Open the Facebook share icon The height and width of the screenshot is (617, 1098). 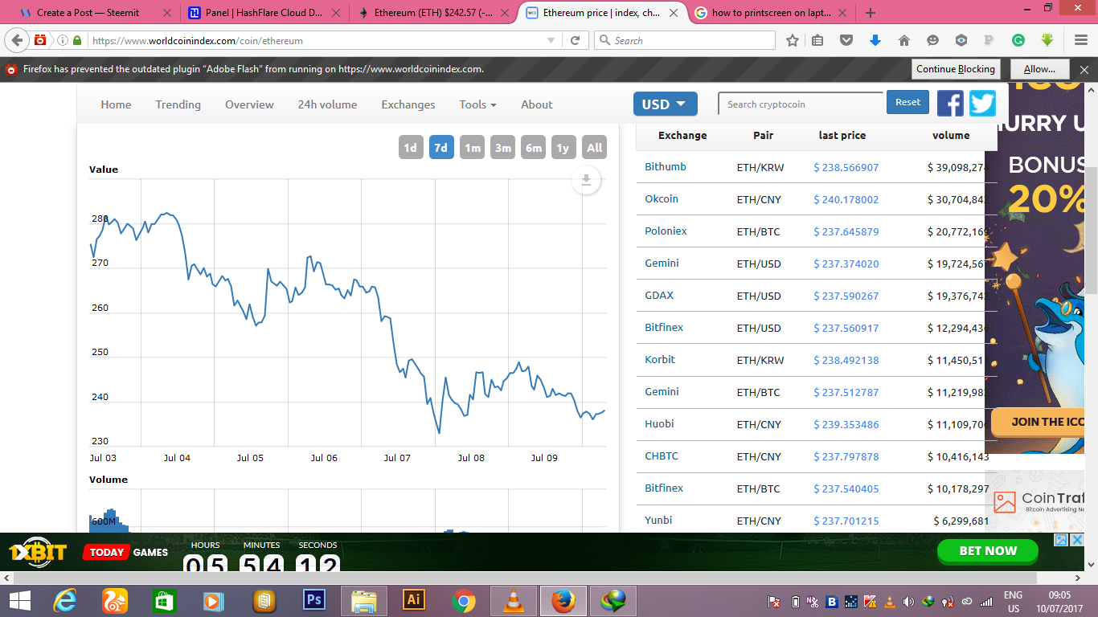[x=950, y=103]
